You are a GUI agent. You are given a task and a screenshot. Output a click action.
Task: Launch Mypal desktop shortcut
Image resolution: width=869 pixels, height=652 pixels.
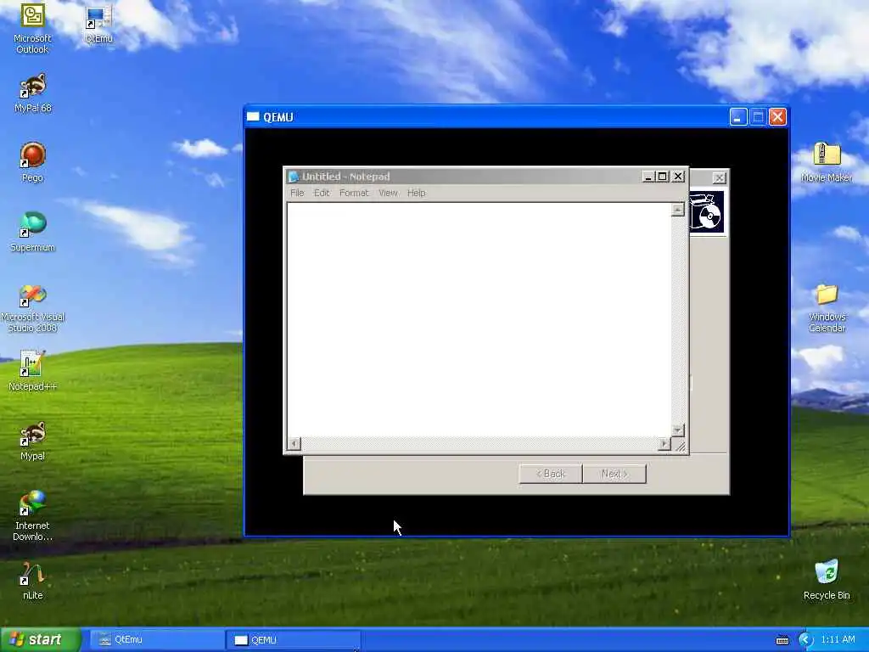[x=32, y=441]
